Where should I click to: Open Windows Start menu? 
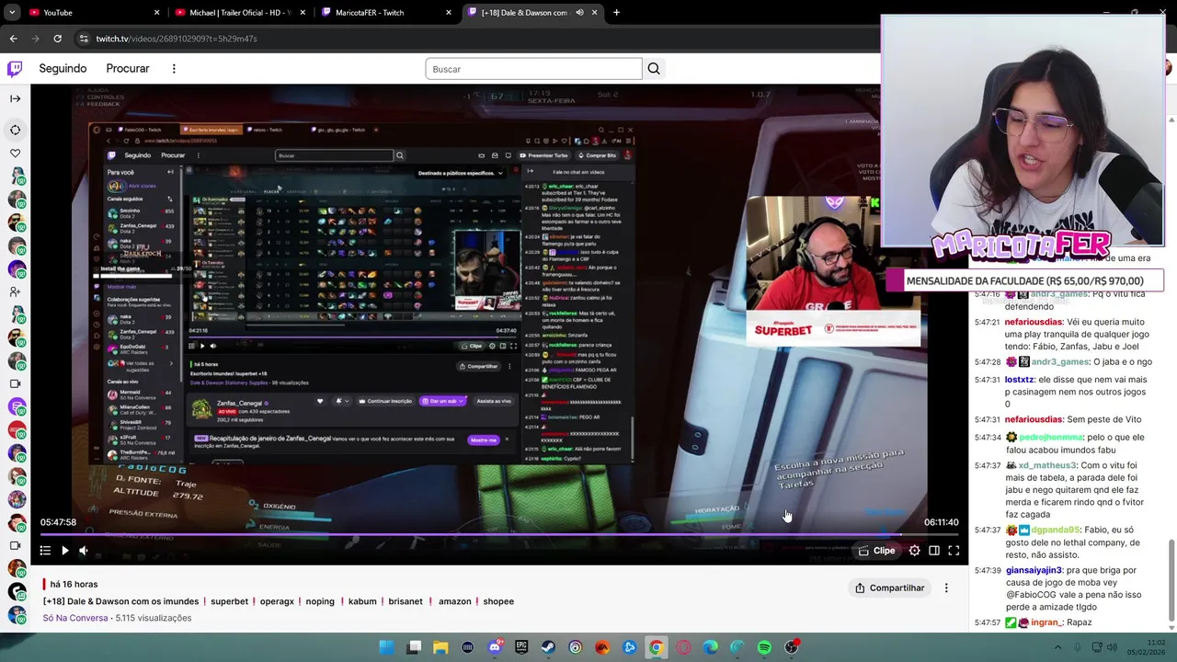click(386, 647)
